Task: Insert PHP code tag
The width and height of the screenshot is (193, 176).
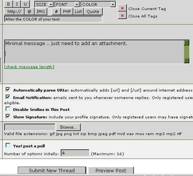Action: (67, 12)
